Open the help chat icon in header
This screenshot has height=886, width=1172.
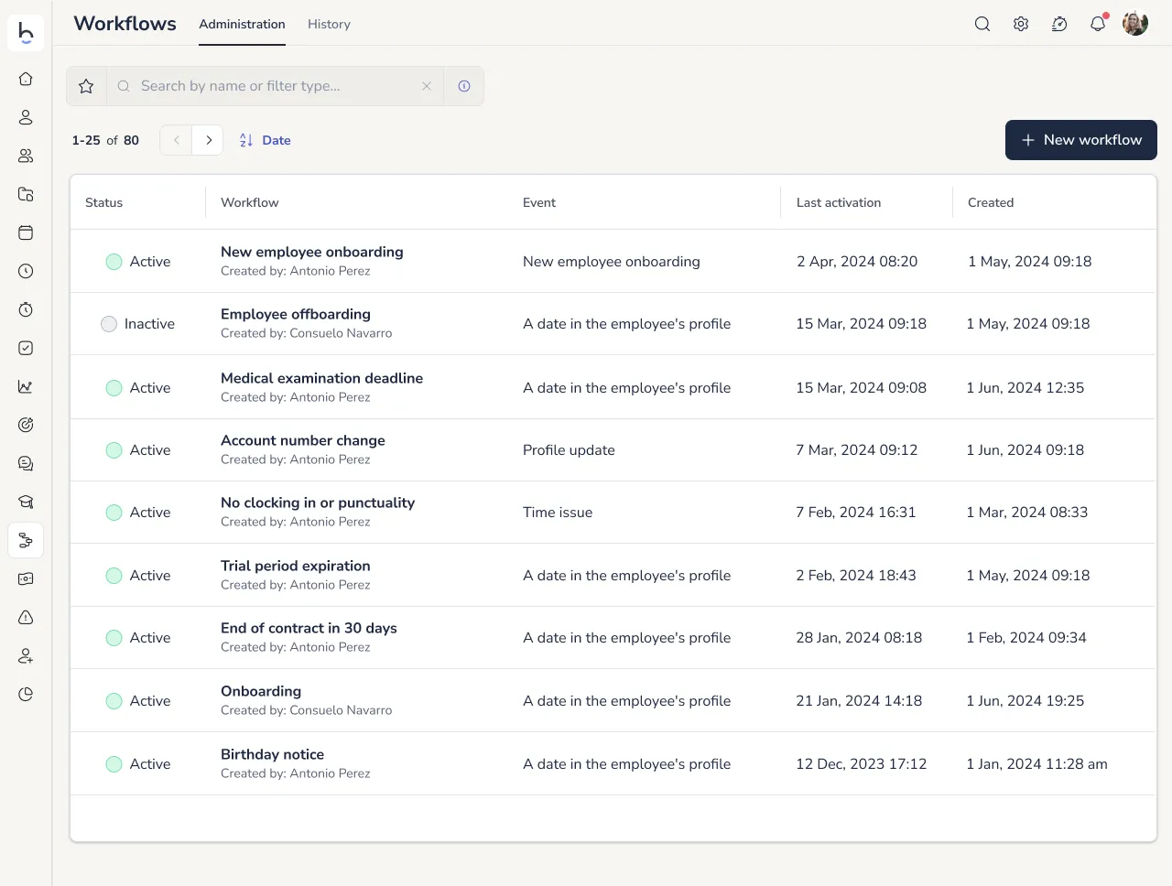(x=1059, y=24)
